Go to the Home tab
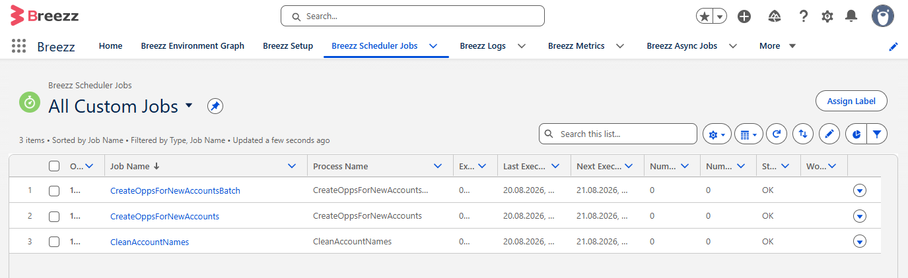 (x=110, y=46)
